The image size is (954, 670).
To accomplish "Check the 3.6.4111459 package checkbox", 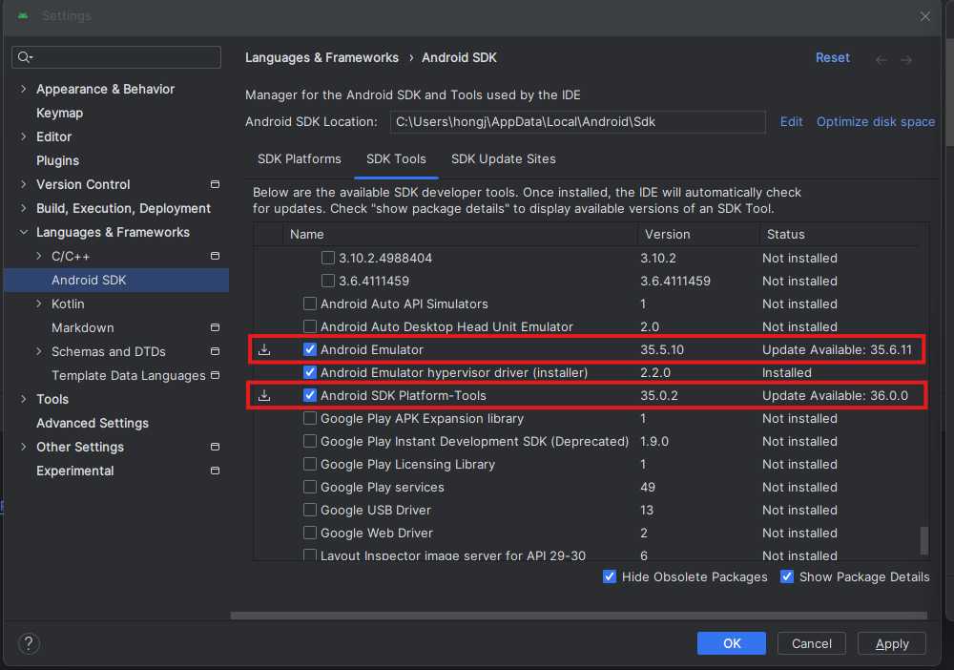I will 328,281.
